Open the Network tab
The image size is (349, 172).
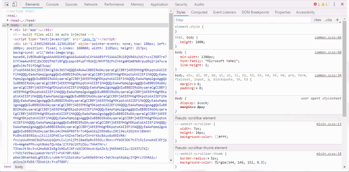(x=91, y=4)
